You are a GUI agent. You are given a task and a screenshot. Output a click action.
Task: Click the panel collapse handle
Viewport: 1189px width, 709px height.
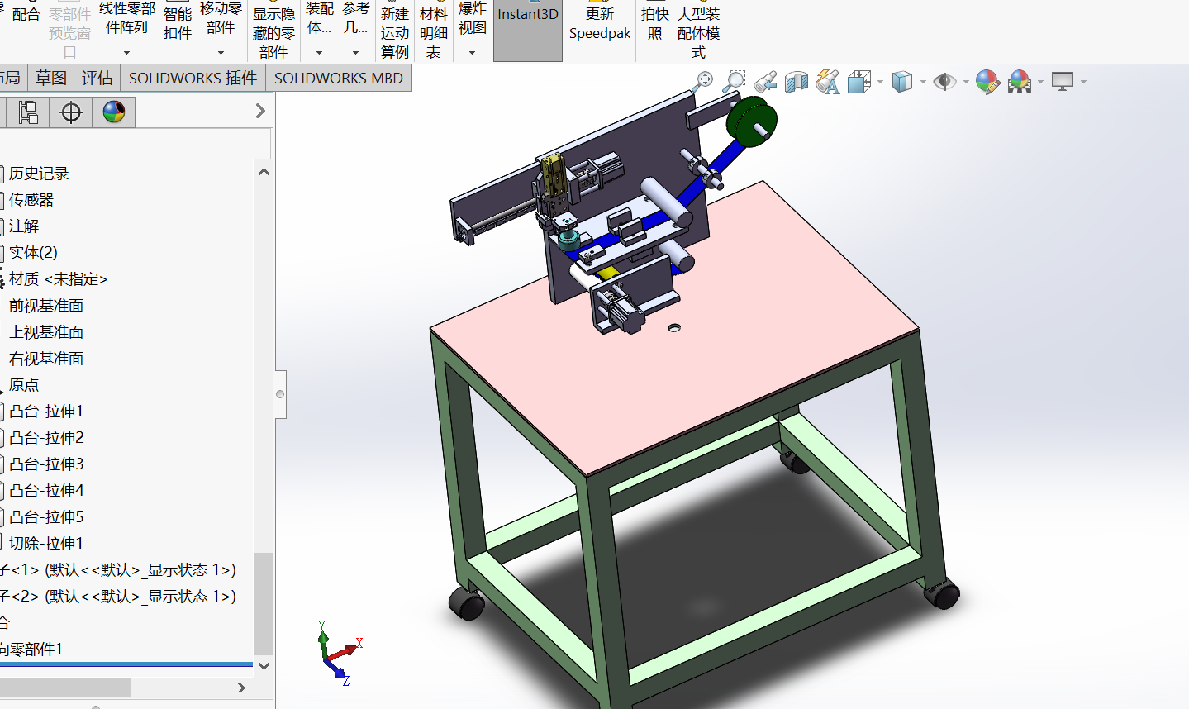[281, 394]
